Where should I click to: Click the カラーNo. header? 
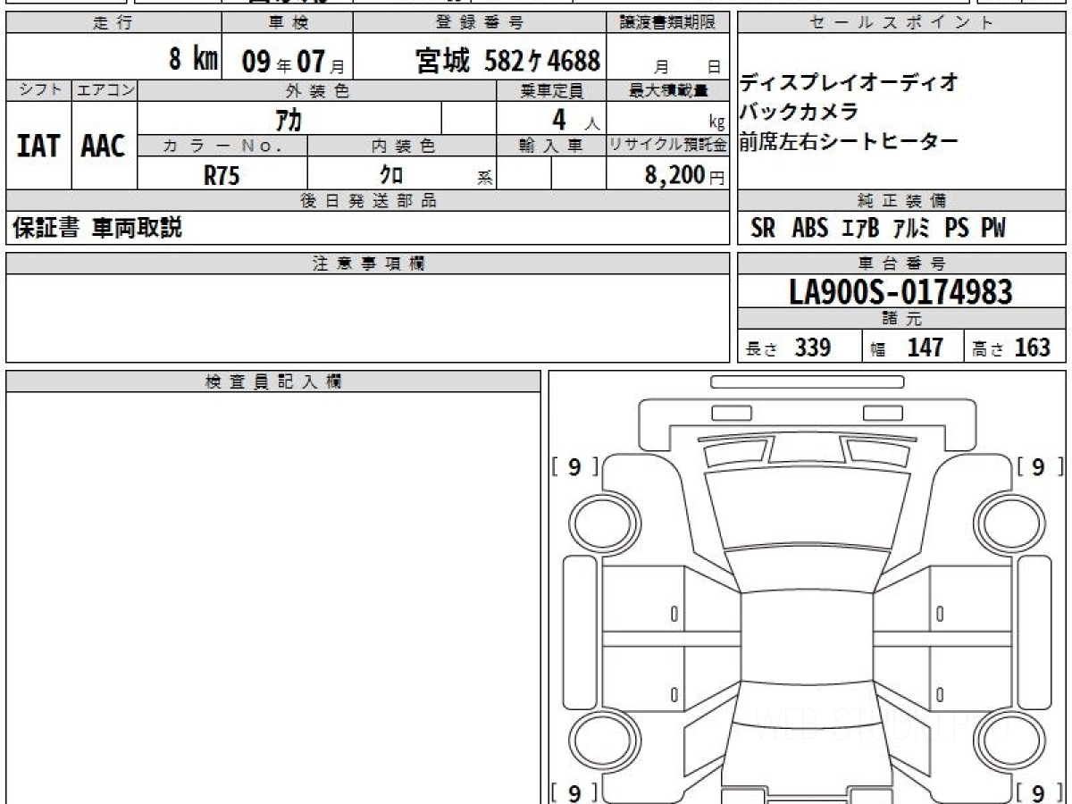[x=222, y=147]
